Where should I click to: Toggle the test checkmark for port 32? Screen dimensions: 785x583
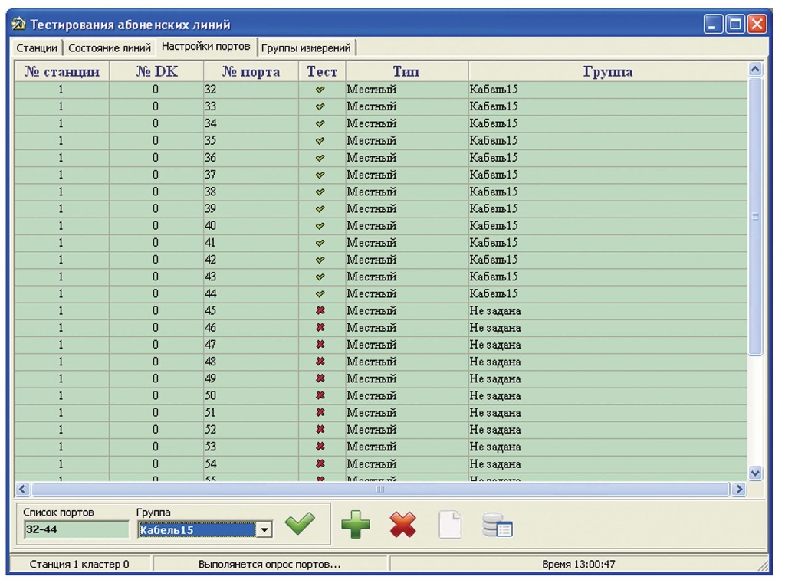pyautogui.click(x=320, y=90)
